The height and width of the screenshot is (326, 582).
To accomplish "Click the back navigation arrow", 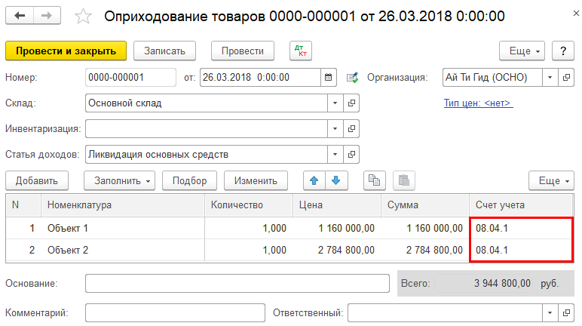I will click(x=20, y=16).
